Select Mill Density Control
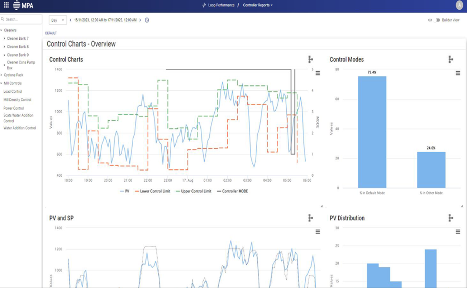Screen dimensions: 467x288 coord(17,100)
